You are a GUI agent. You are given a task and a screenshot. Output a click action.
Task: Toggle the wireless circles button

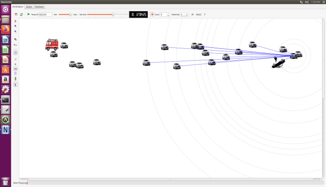(16, 52)
